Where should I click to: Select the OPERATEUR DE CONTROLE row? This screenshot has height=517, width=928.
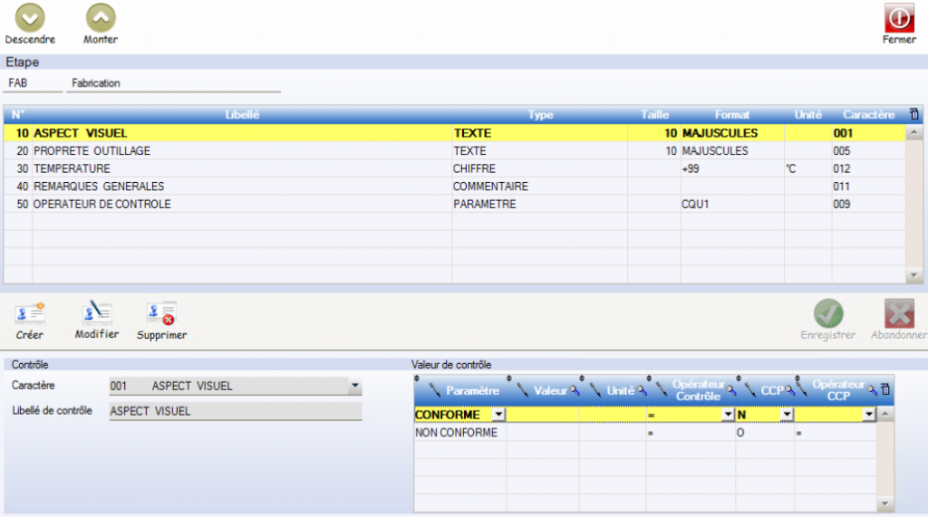pos(101,204)
